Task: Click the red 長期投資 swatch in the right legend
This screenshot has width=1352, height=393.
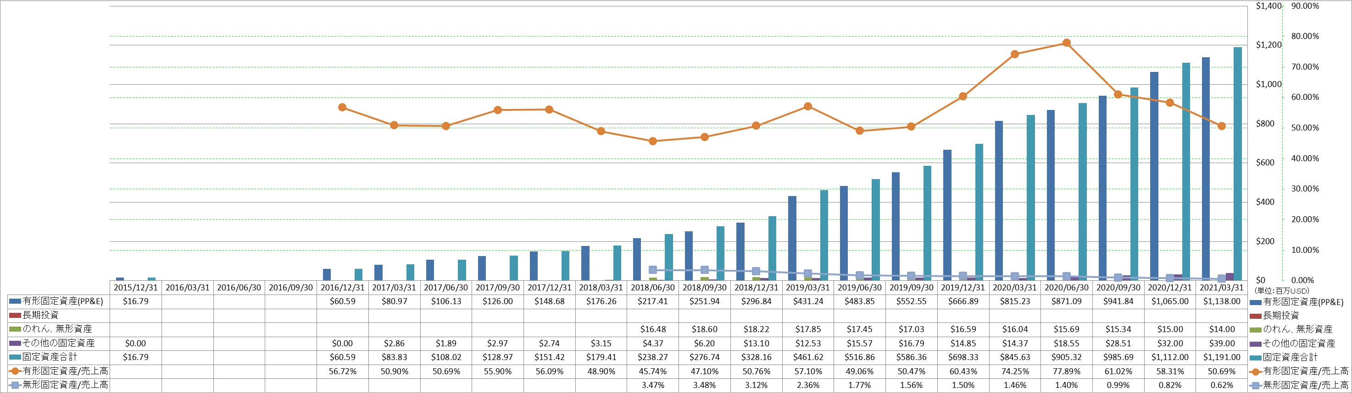Action: tap(1256, 316)
